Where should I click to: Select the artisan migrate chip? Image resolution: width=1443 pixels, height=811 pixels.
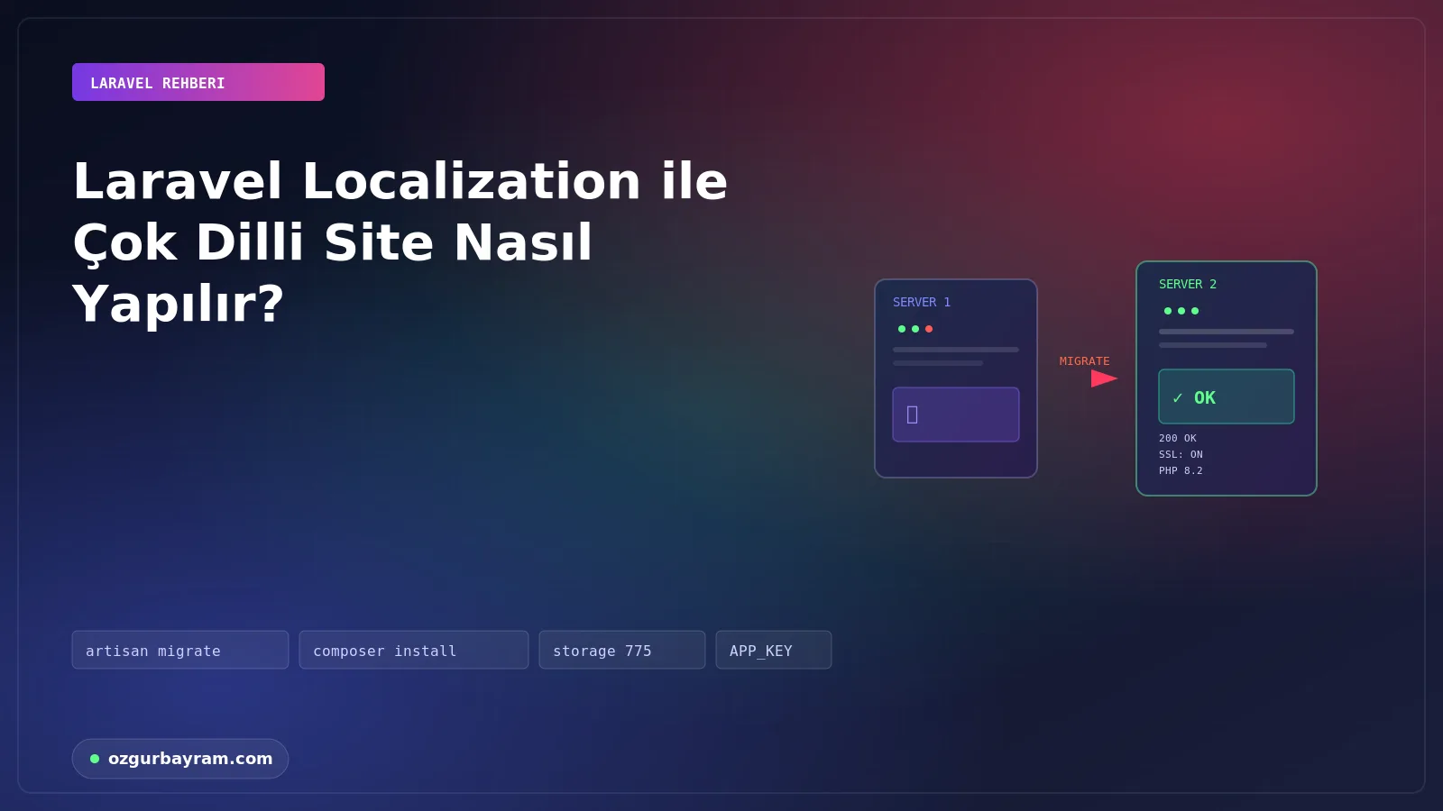(x=180, y=650)
